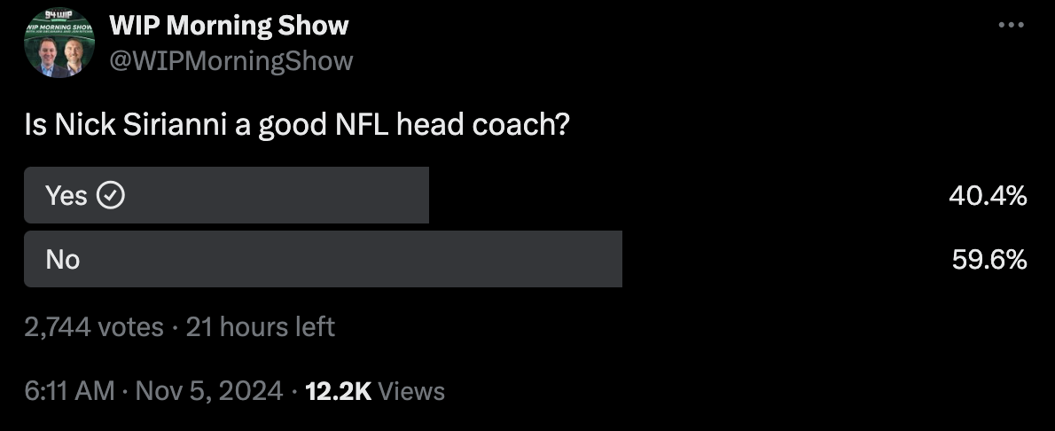Click the Nov 5, 2024 date
1055x431 pixels.
point(208,390)
